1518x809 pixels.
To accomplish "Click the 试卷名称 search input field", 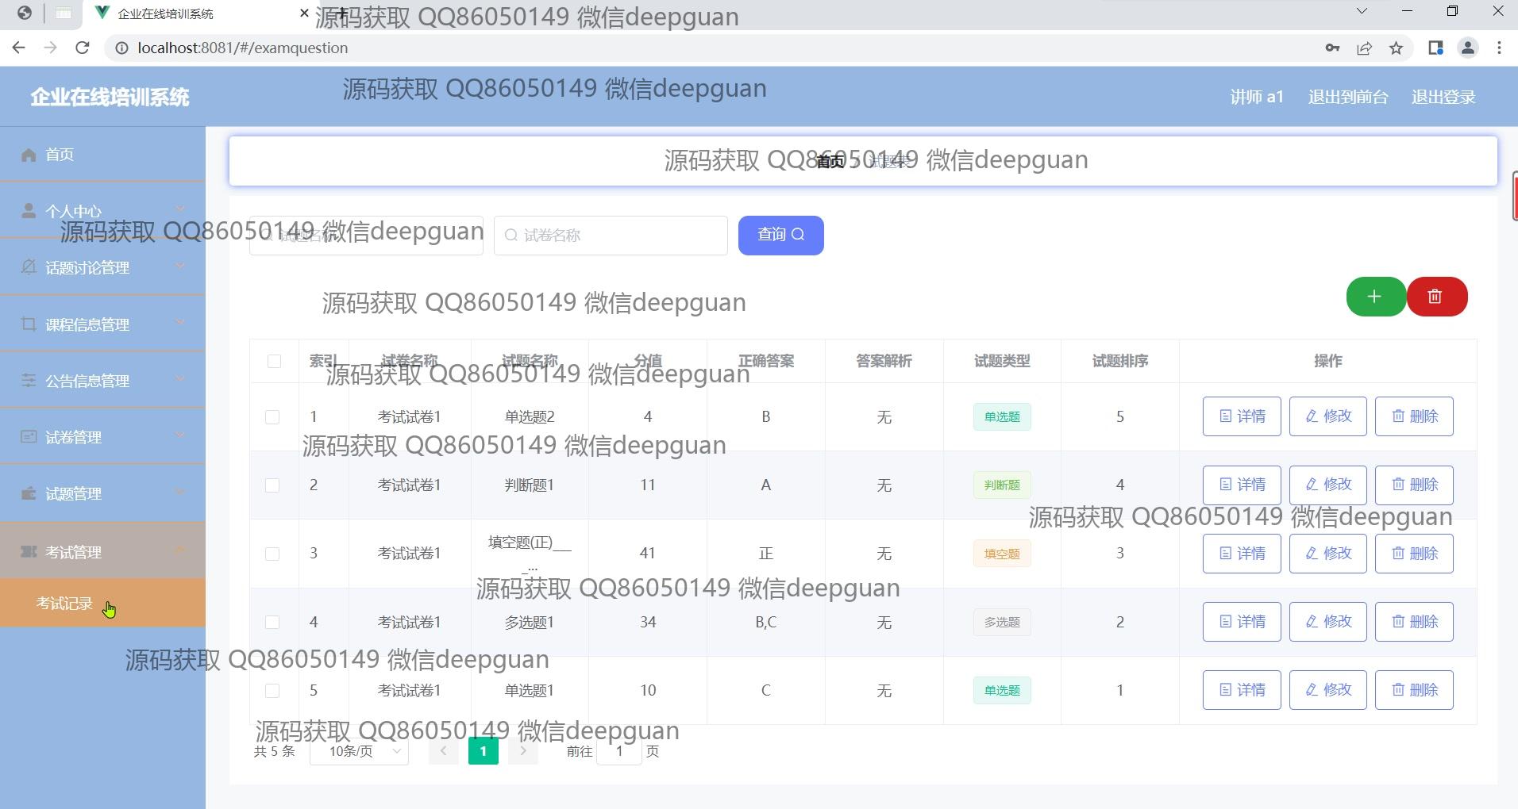I will (611, 236).
